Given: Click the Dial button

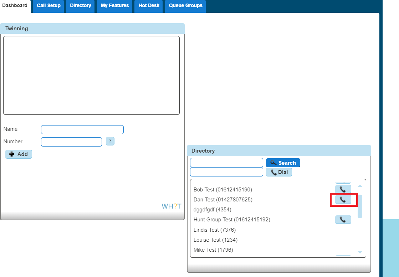Looking at the screenshot, I should (279, 172).
